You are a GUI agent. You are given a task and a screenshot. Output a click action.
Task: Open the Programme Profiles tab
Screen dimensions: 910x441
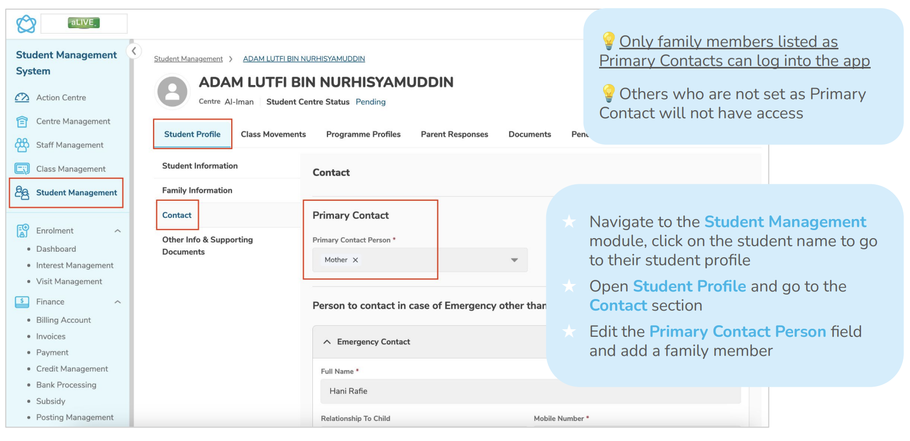(x=363, y=134)
